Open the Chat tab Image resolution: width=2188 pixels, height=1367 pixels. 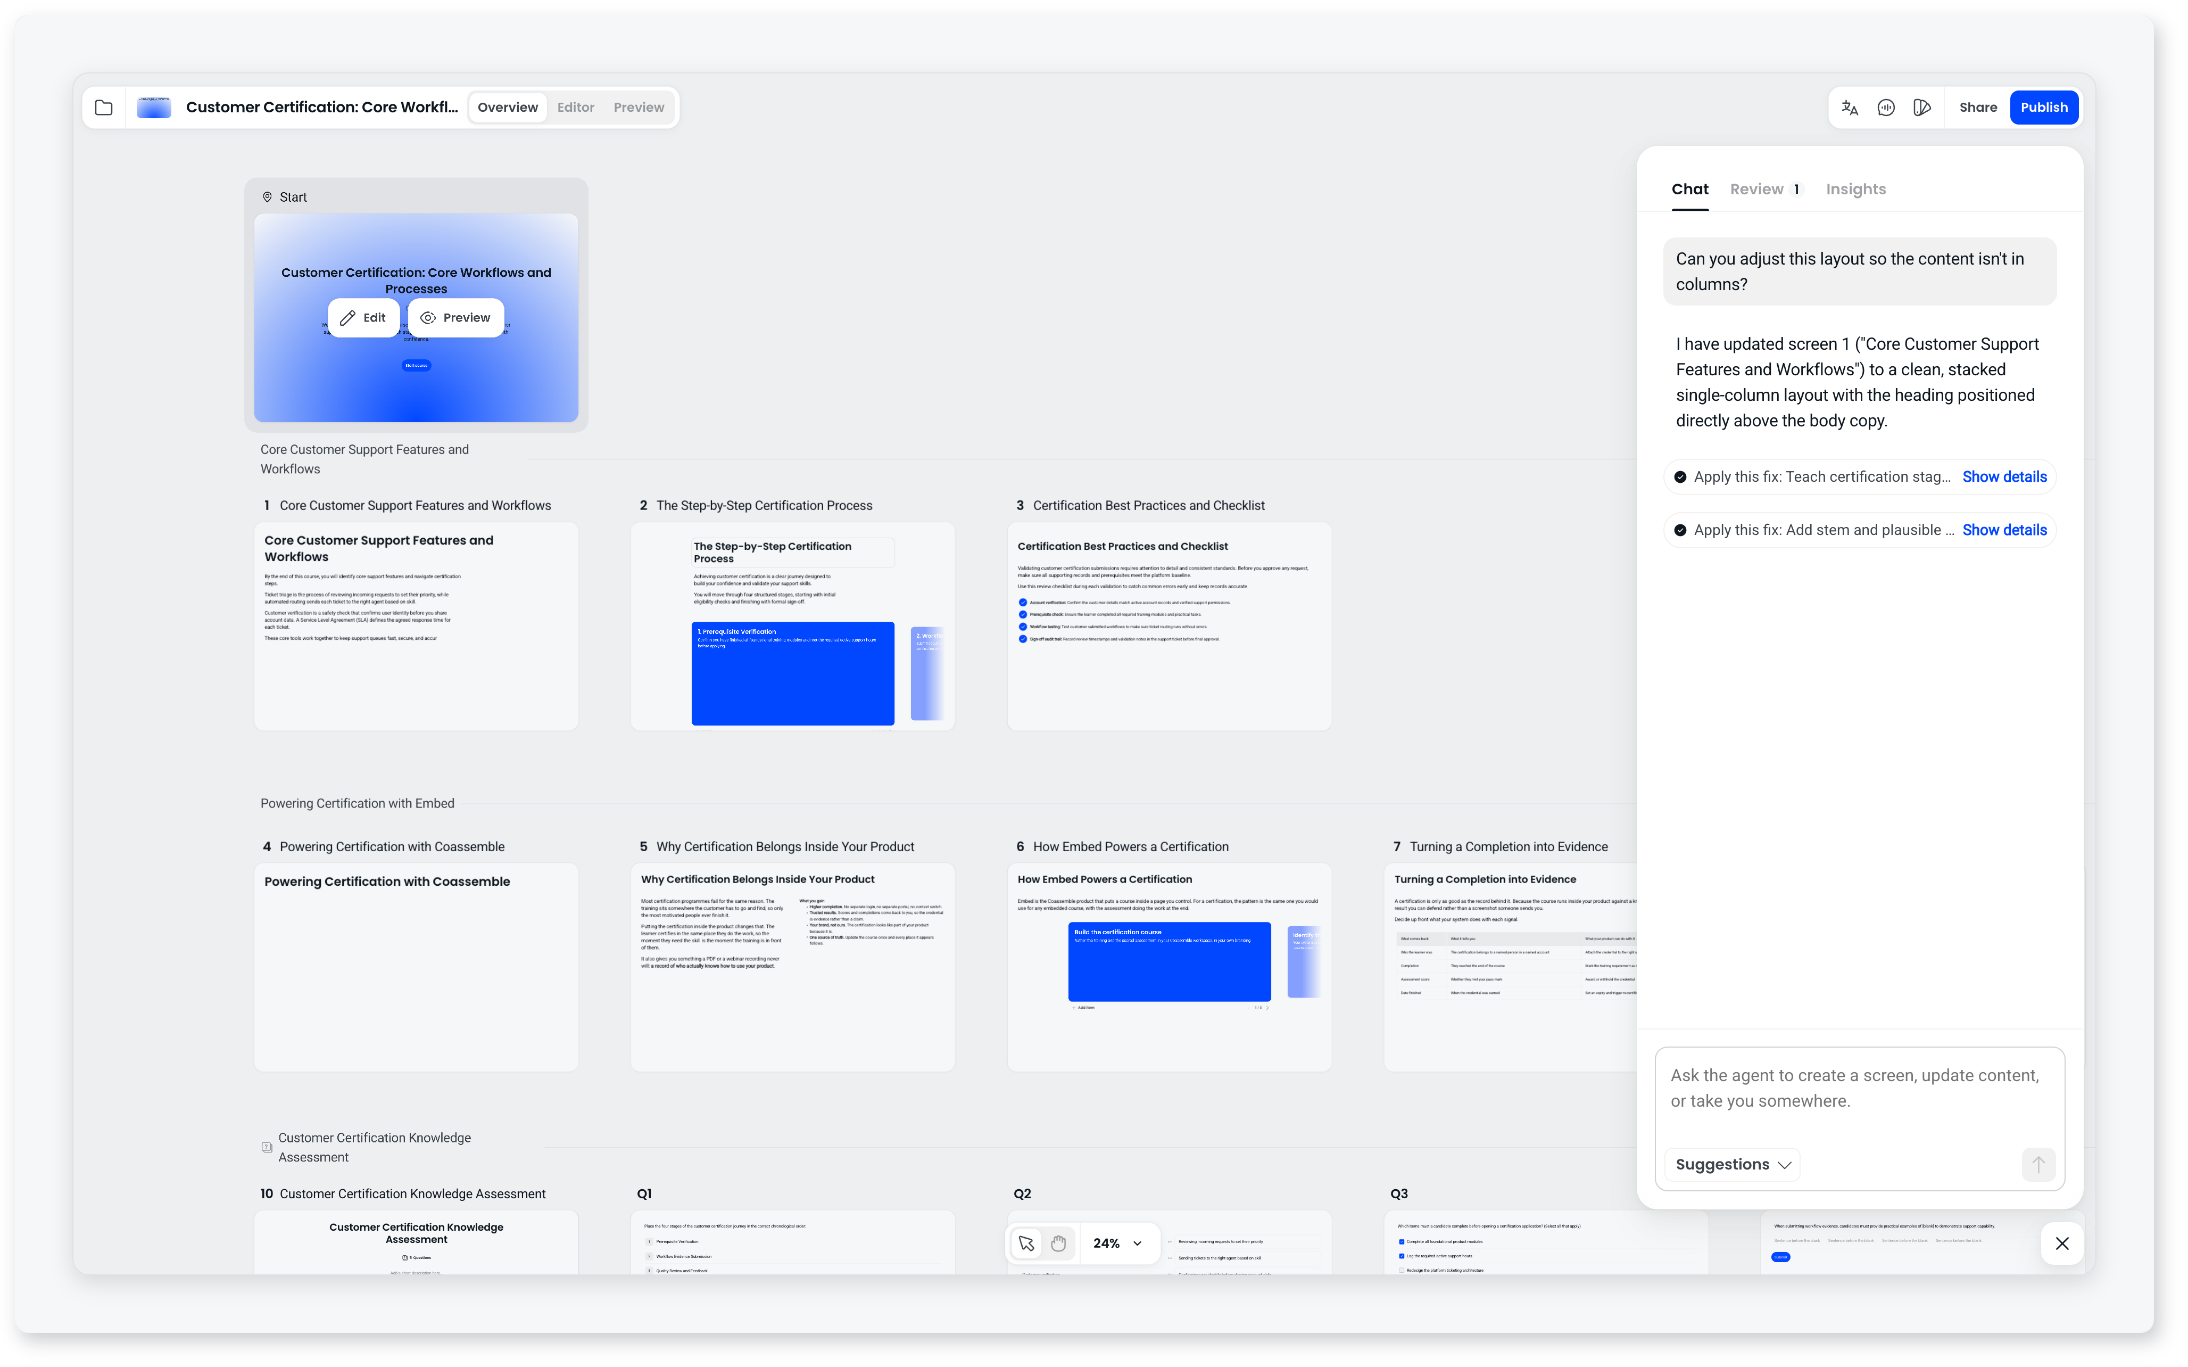[x=1689, y=189]
